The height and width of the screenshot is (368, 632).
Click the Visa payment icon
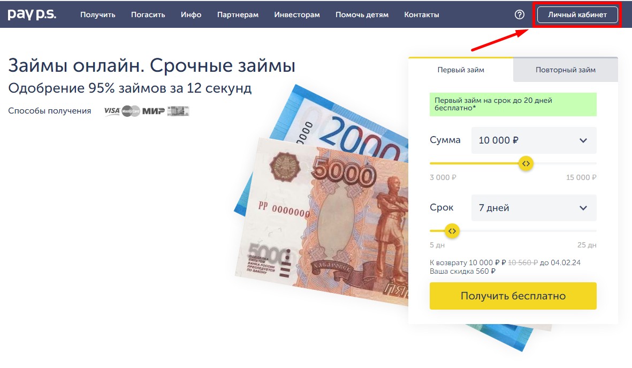coord(112,111)
